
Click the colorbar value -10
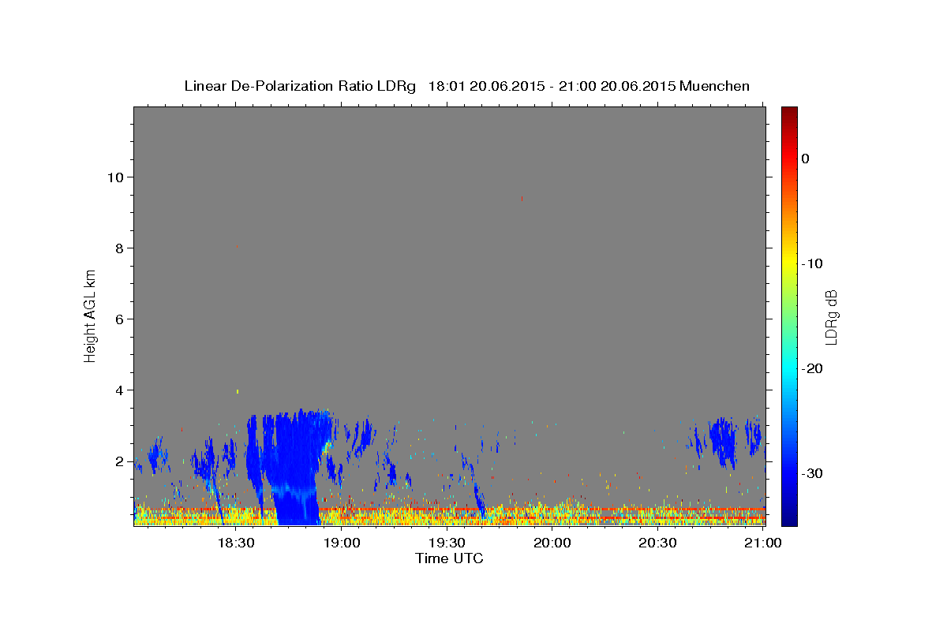coord(812,263)
